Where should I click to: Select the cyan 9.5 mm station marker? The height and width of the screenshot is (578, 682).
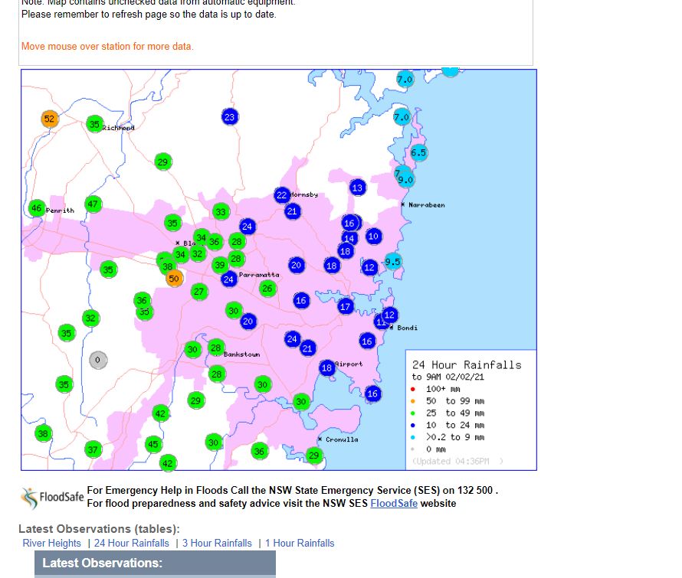tap(393, 261)
